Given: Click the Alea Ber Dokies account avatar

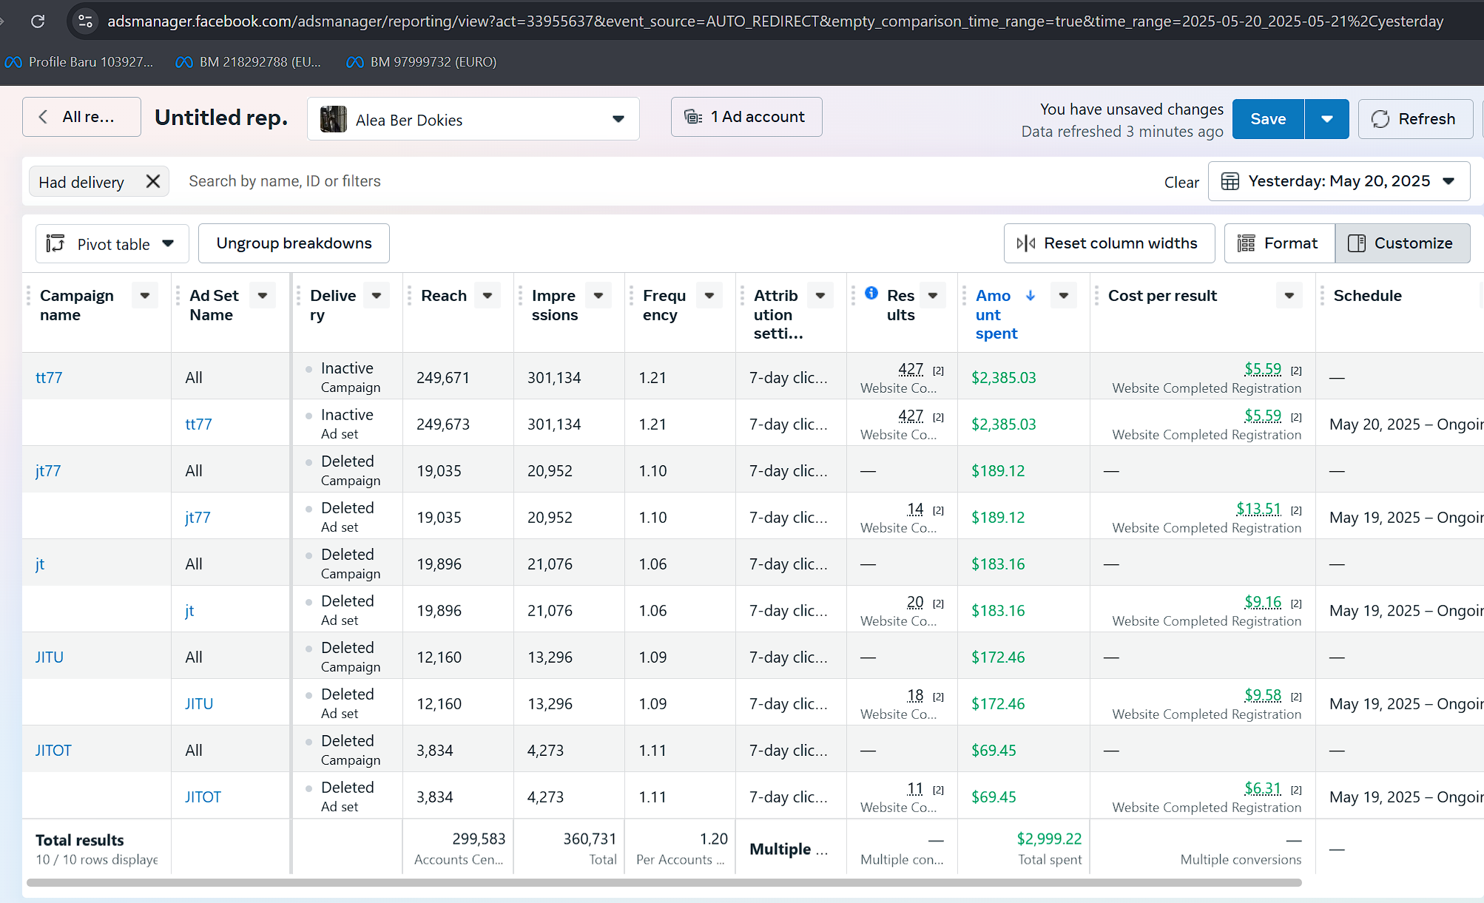Looking at the screenshot, I should pyautogui.click(x=334, y=119).
